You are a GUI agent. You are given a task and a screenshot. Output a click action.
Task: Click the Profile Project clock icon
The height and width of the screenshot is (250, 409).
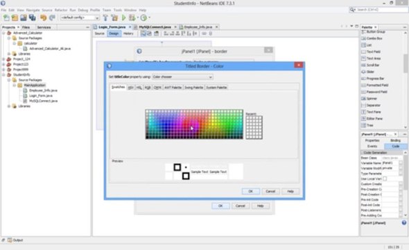(x=143, y=17)
